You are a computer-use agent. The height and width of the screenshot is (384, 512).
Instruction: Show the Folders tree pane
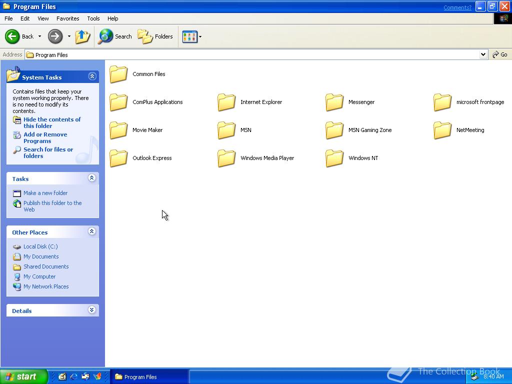click(x=155, y=36)
